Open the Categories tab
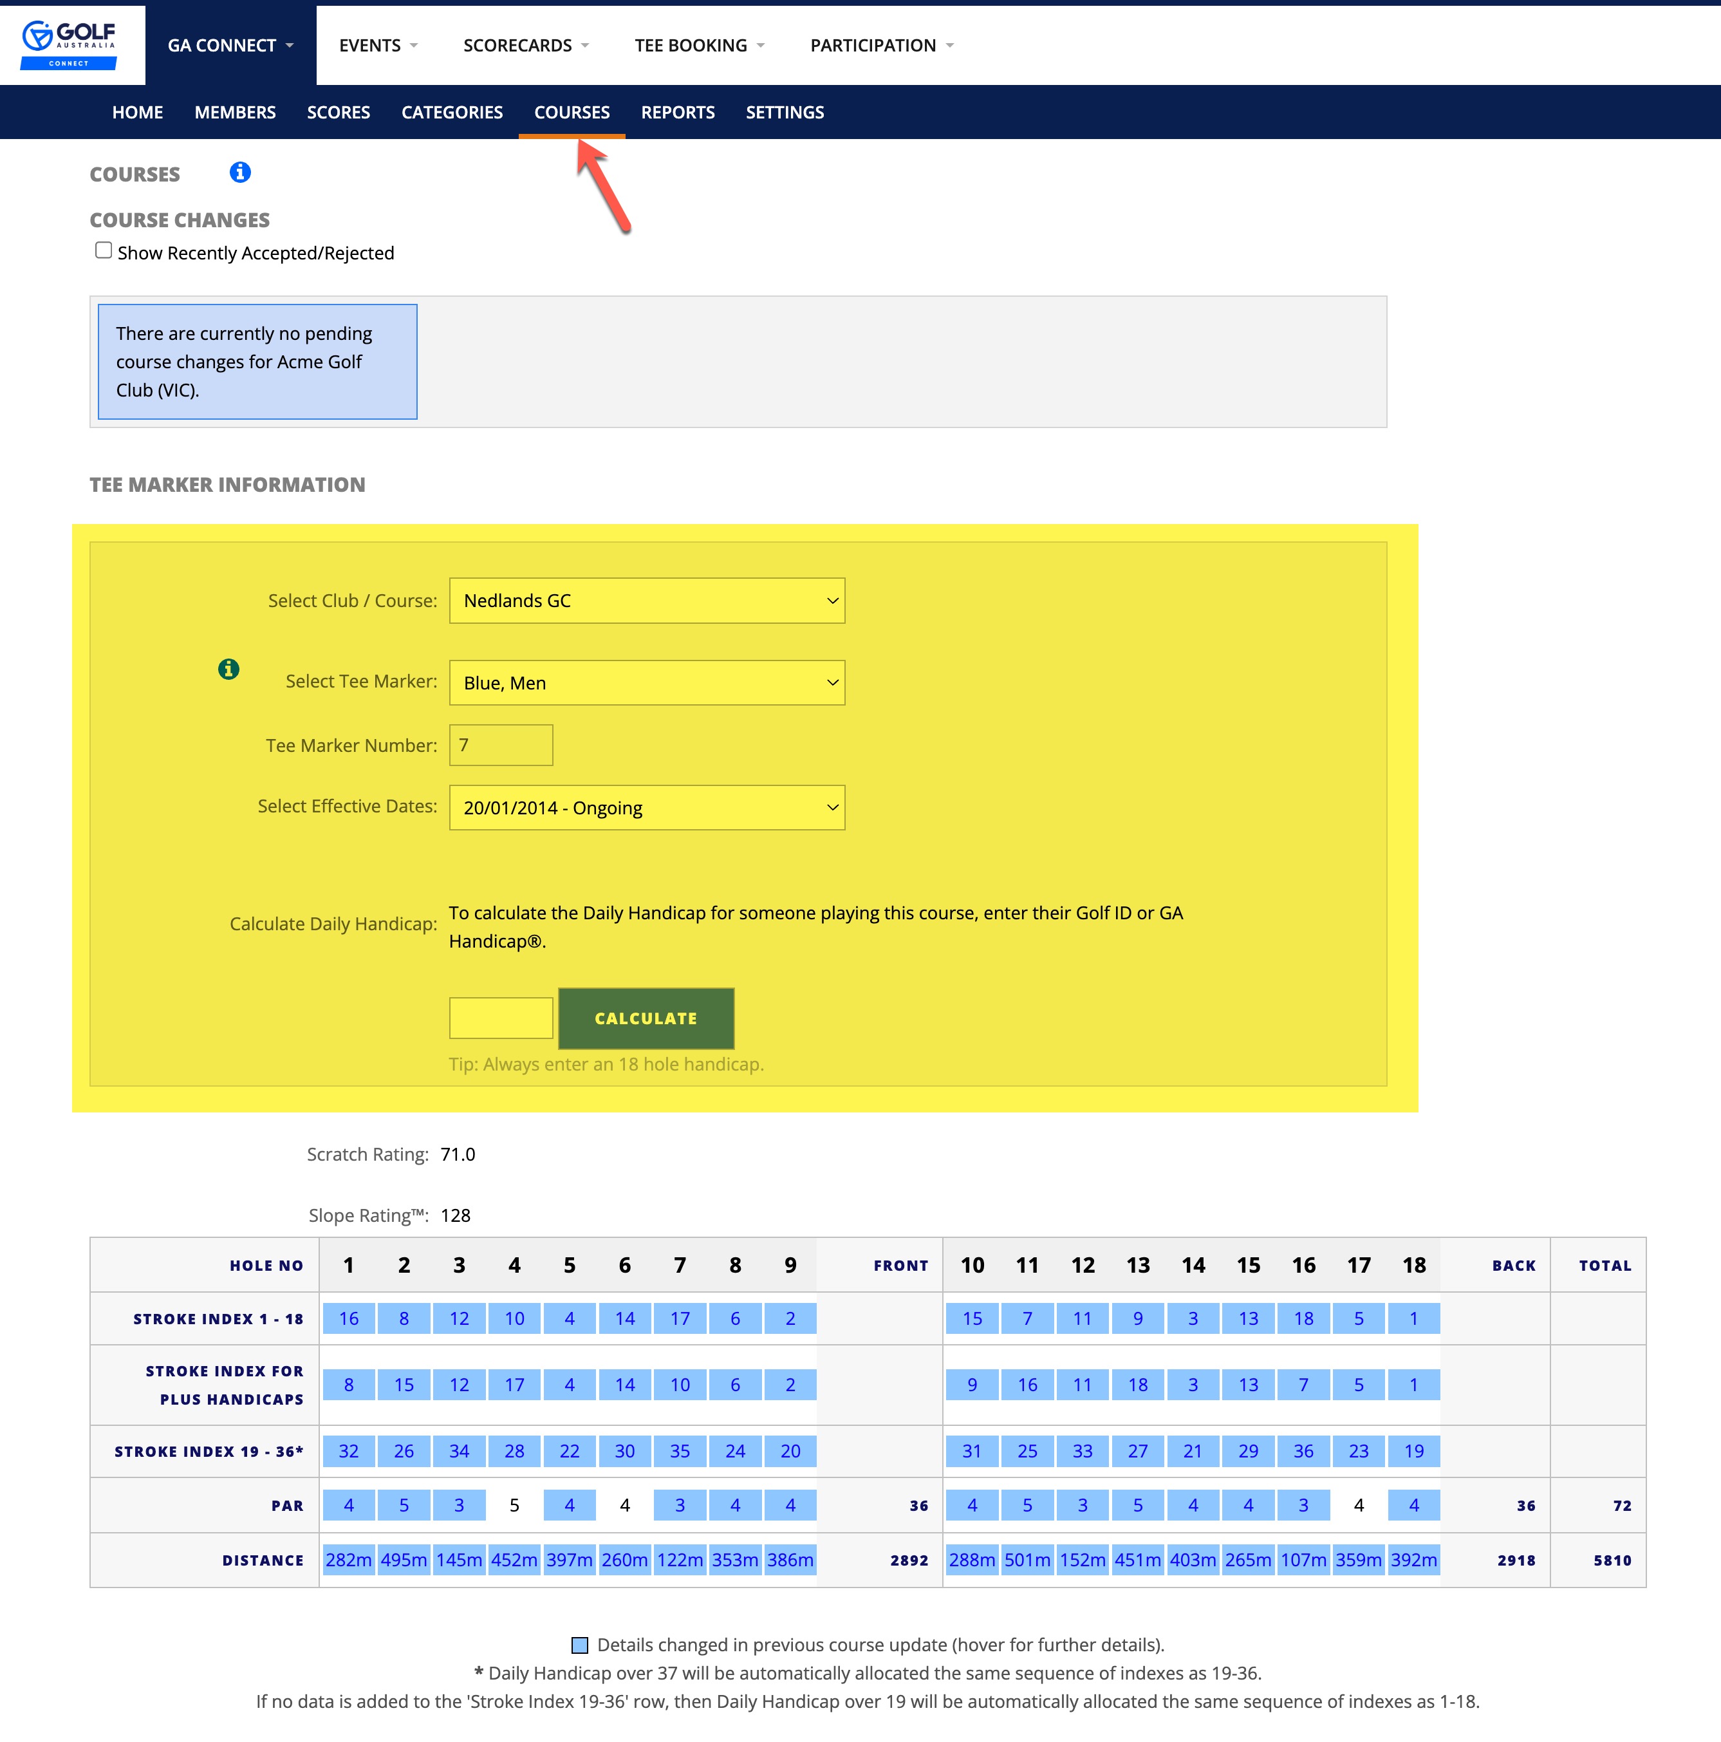This screenshot has height=1742, width=1721. coord(452,113)
